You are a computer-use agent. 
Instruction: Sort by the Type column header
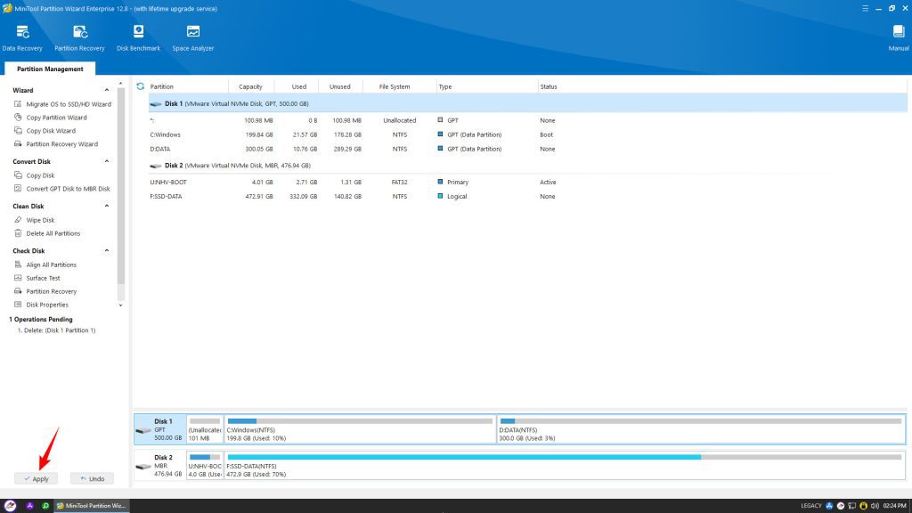pyautogui.click(x=445, y=86)
